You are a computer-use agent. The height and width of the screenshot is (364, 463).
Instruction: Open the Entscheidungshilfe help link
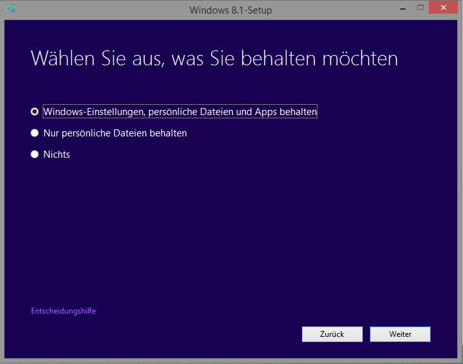pyautogui.click(x=63, y=311)
